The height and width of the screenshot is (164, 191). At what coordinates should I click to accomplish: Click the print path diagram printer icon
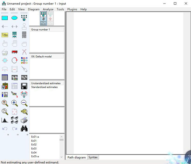(24, 120)
